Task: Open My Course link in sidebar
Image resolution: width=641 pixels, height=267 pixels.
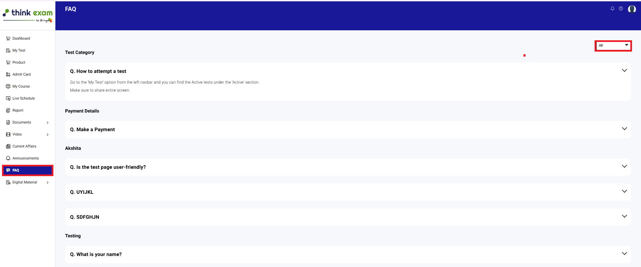Action: point(21,87)
